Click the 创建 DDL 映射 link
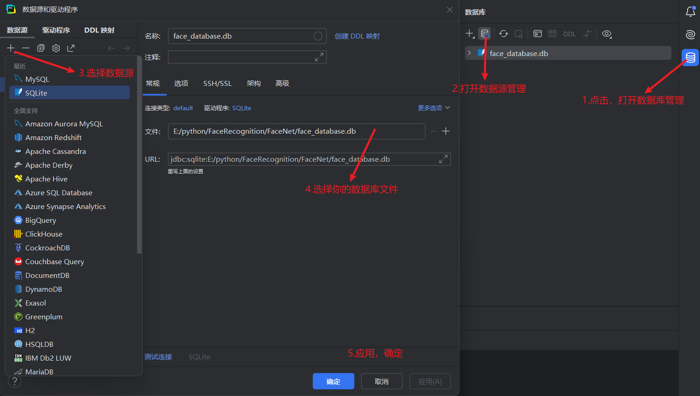 pos(357,36)
